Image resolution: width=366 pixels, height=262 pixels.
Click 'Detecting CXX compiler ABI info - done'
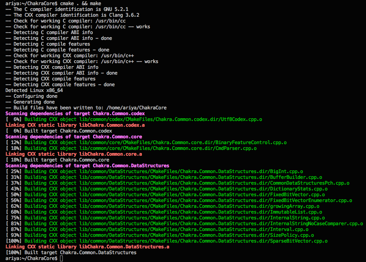click(61, 73)
